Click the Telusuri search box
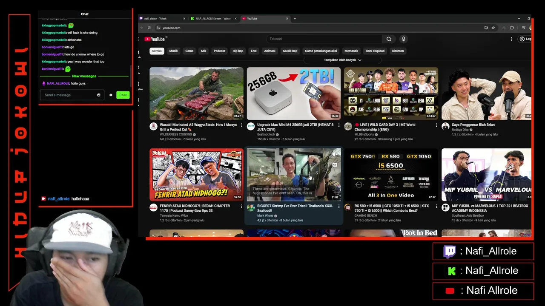The image size is (545, 306). [x=324, y=39]
